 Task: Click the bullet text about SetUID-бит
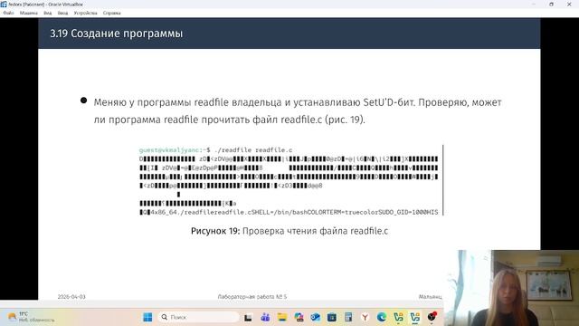[298, 110]
